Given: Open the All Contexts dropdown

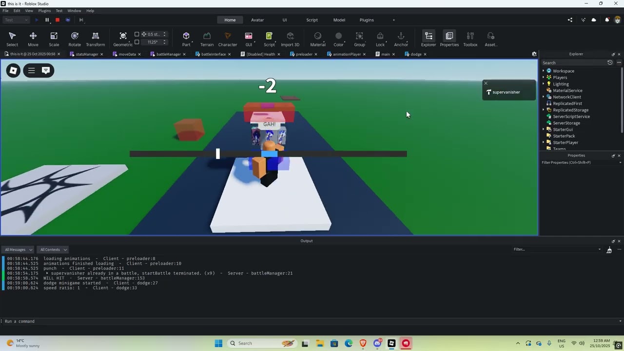Looking at the screenshot, I should 53,250.
